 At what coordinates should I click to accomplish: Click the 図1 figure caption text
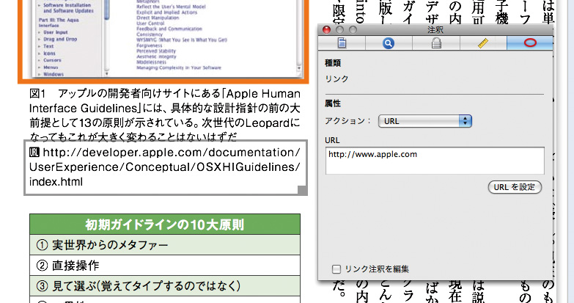click(165, 115)
